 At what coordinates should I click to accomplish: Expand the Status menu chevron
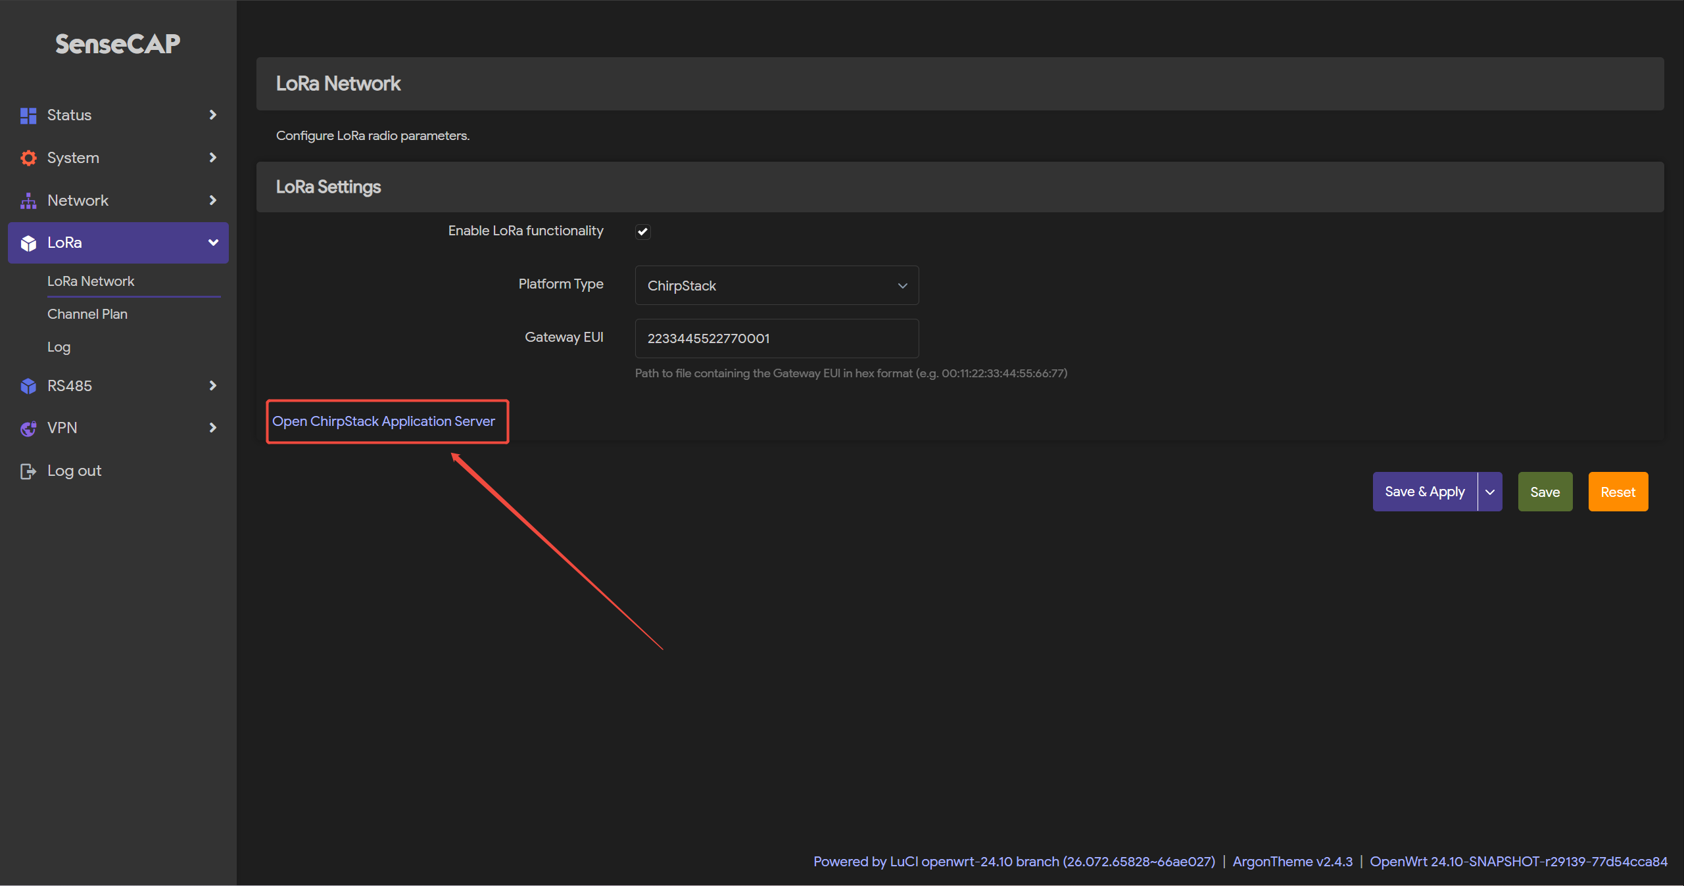212,115
